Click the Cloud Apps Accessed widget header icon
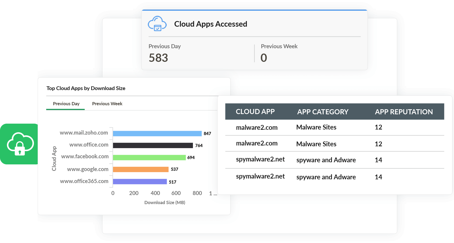This screenshot has height=243, width=454. (x=157, y=24)
